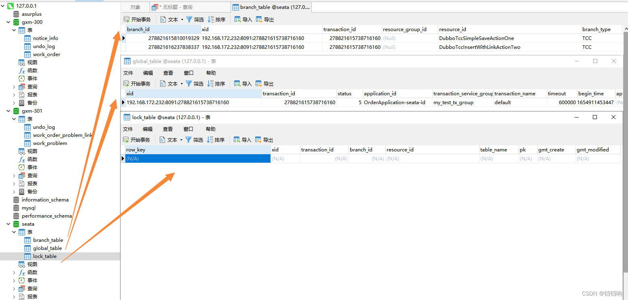Collapse the 127.0.0.1 connection node
The image size is (628, 300).
(2, 6)
